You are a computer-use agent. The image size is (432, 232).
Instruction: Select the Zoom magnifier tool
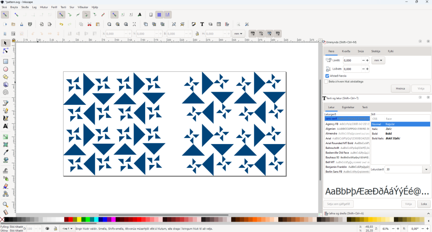[5, 205]
